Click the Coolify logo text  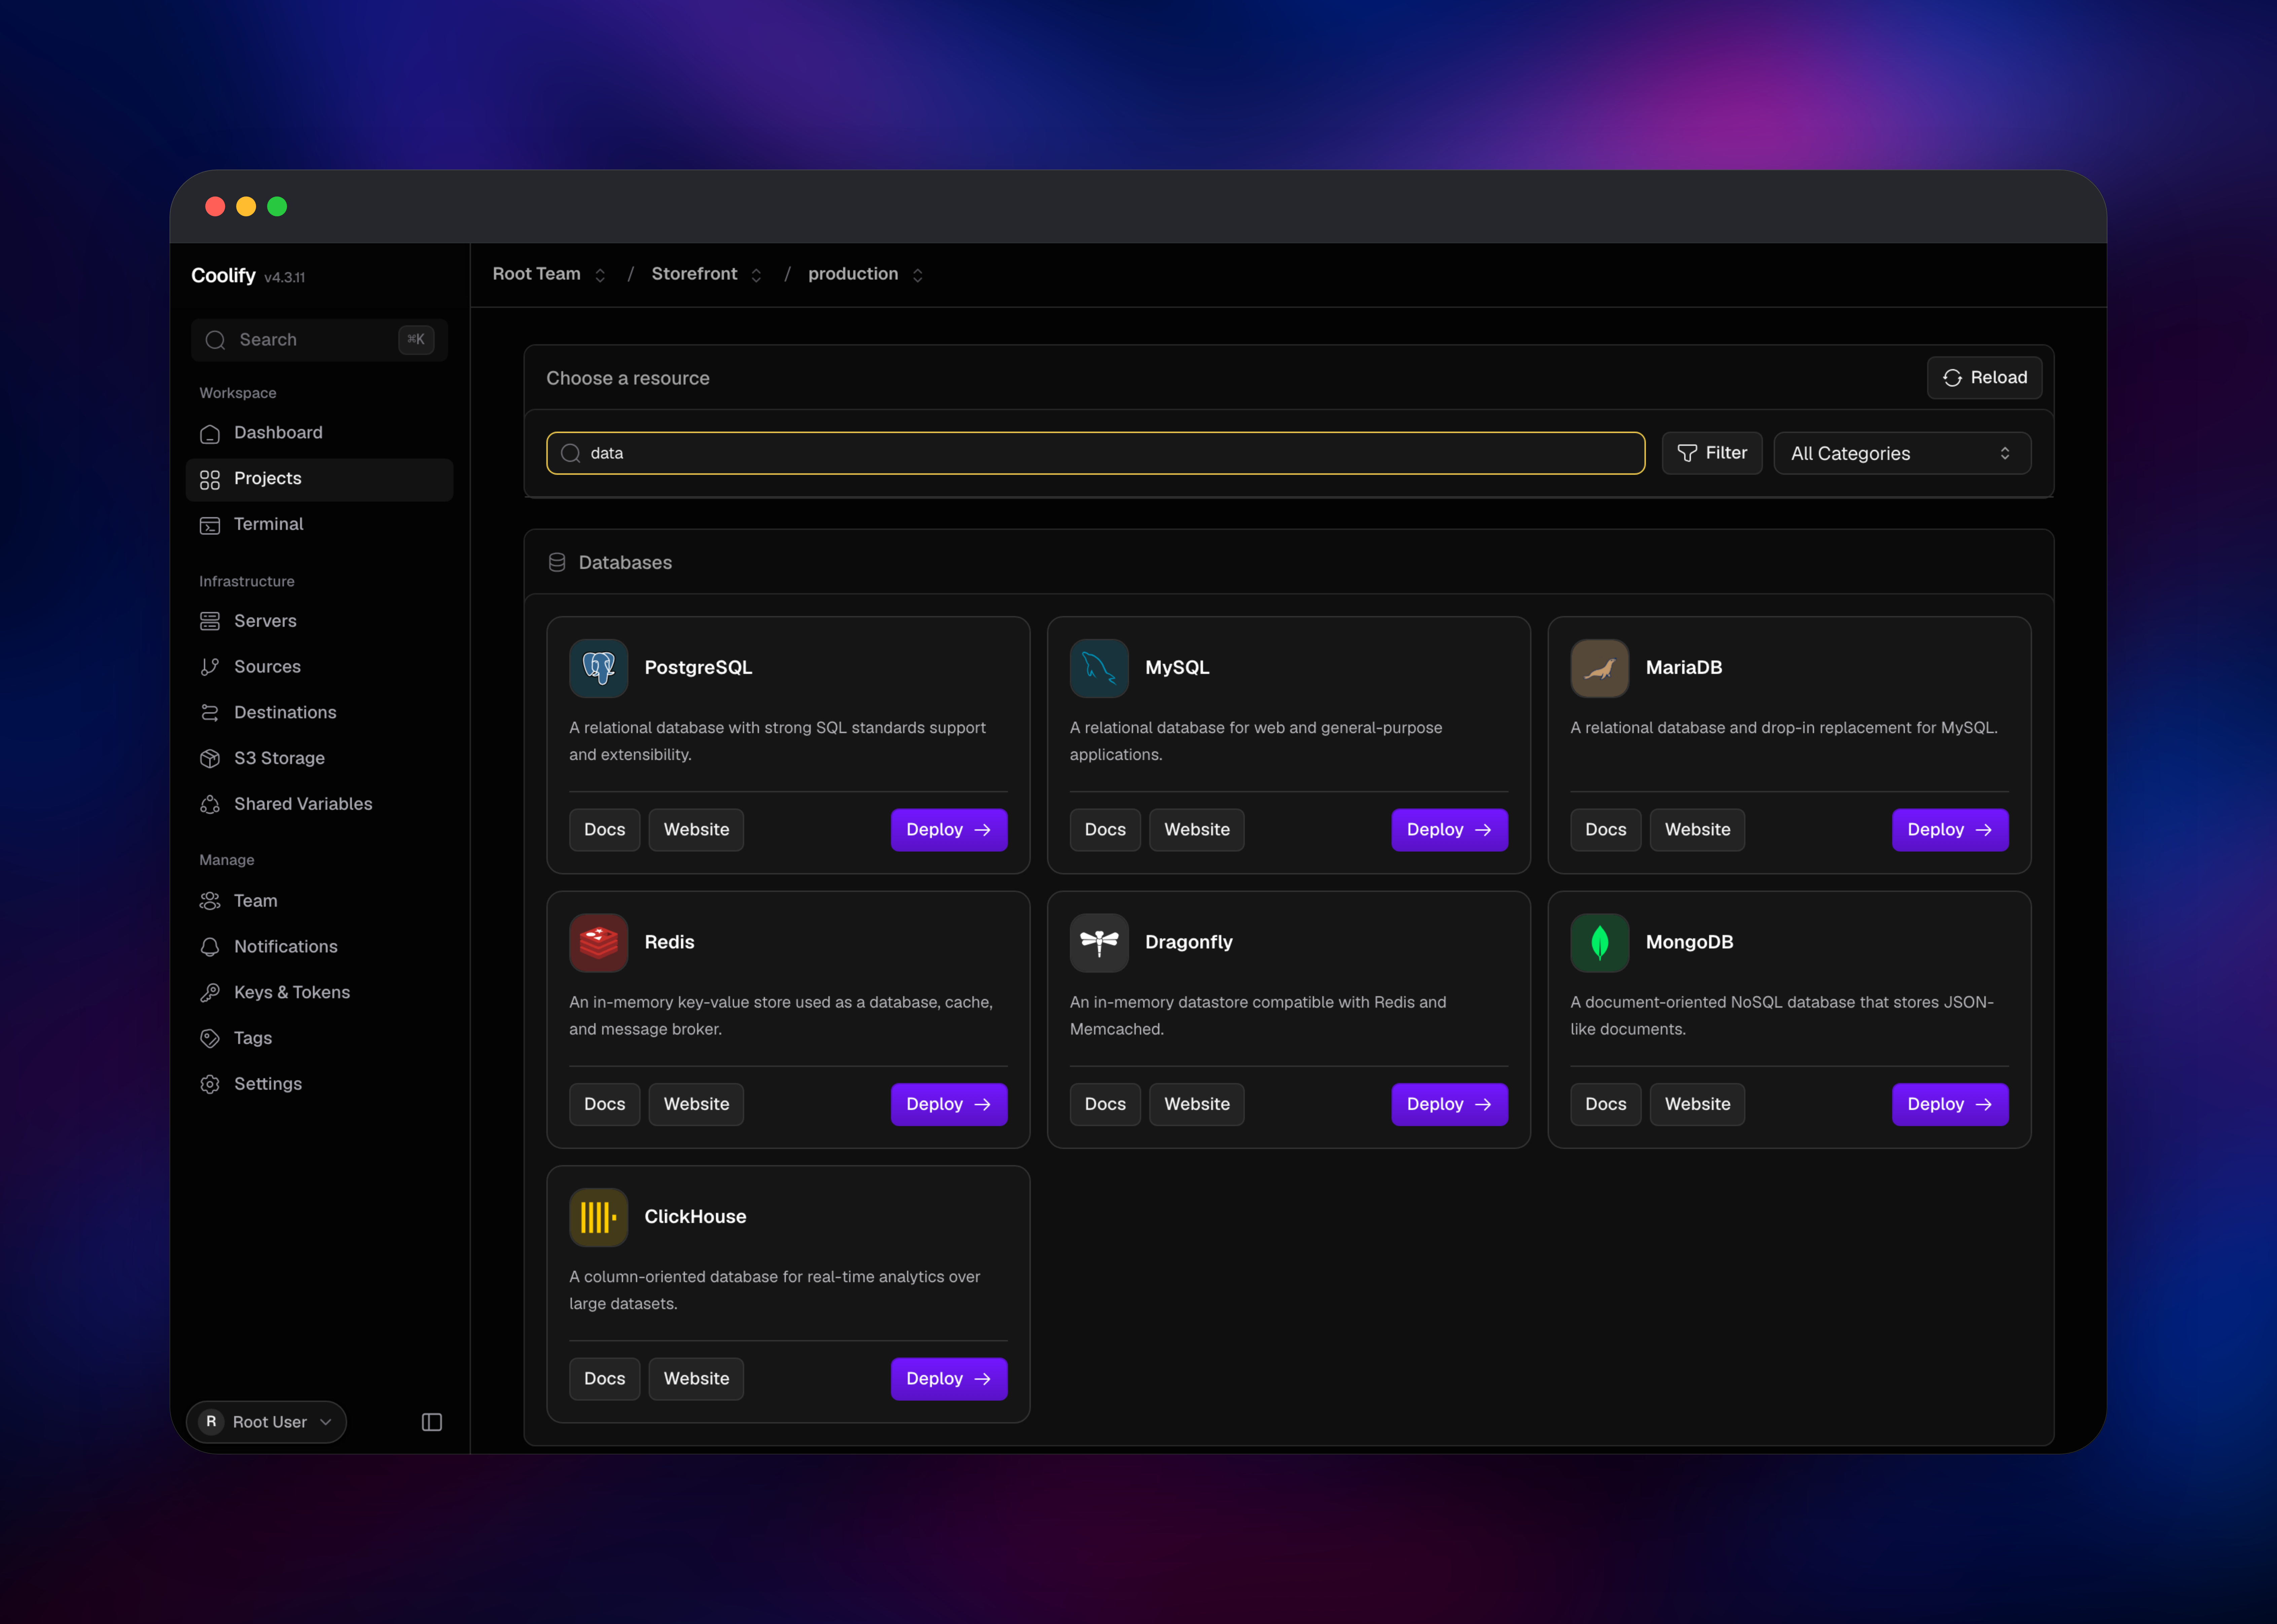[x=223, y=276]
